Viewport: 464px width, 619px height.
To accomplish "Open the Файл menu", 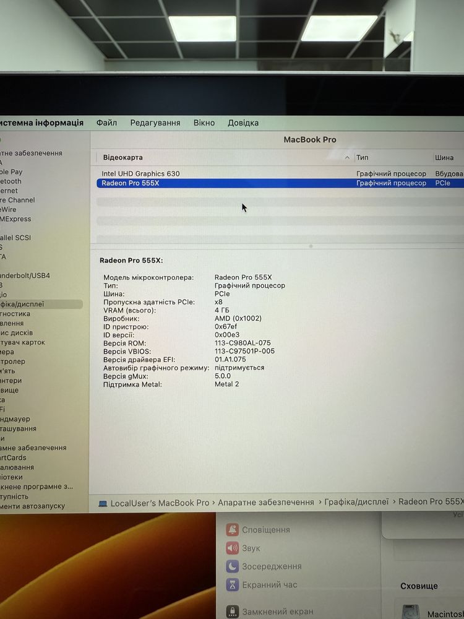I will (x=106, y=123).
